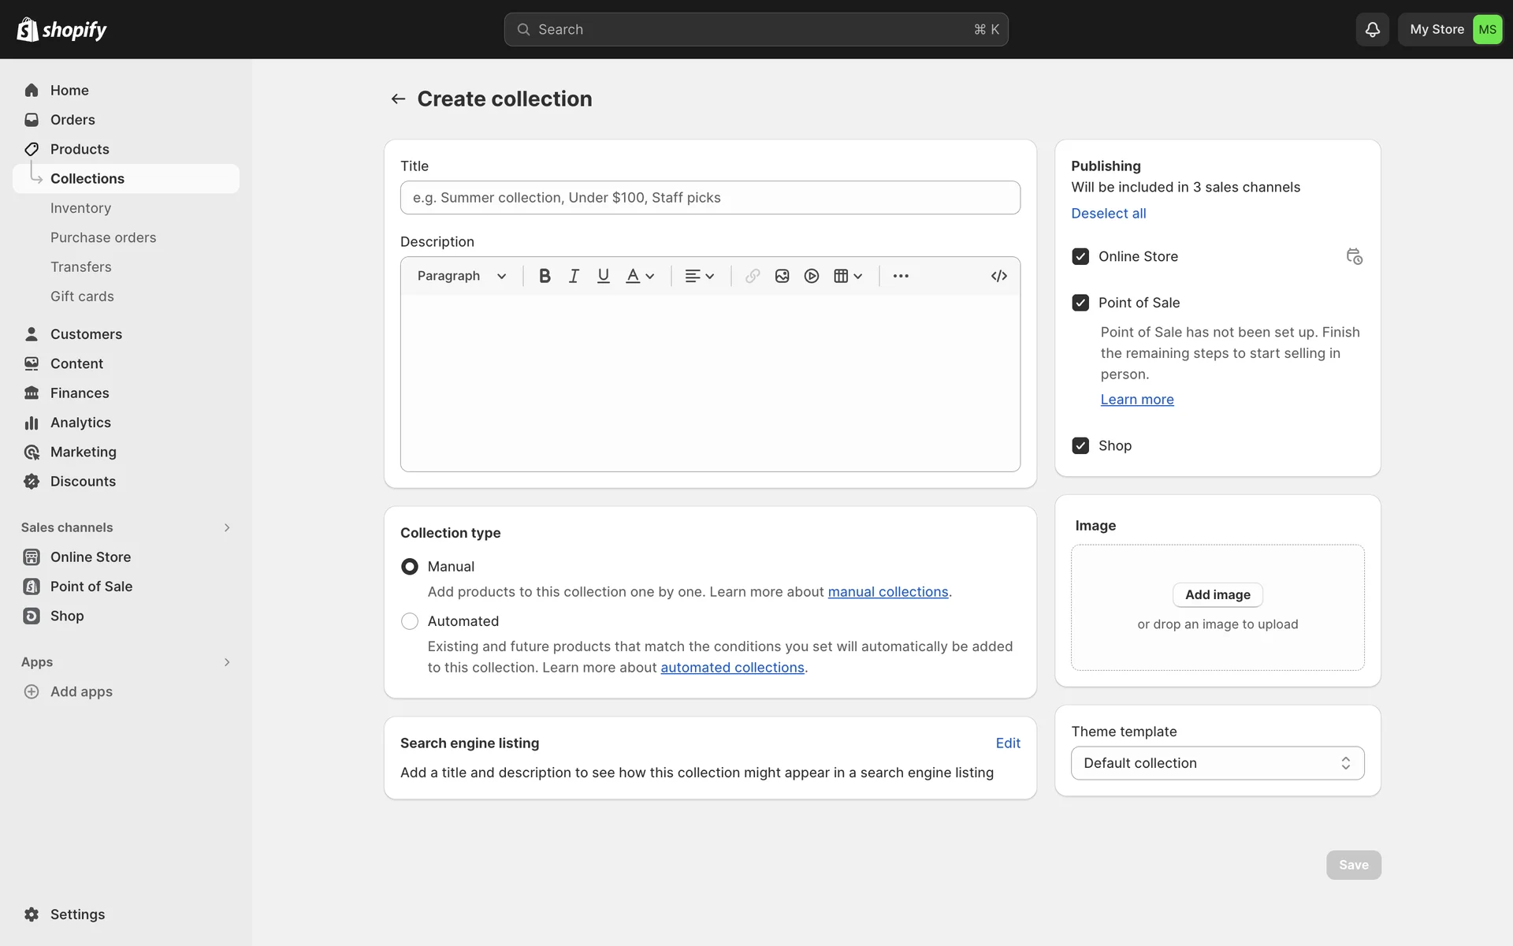The image size is (1513, 946).
Task: Show HTML code view of description
Action: [x=998, y=276]
